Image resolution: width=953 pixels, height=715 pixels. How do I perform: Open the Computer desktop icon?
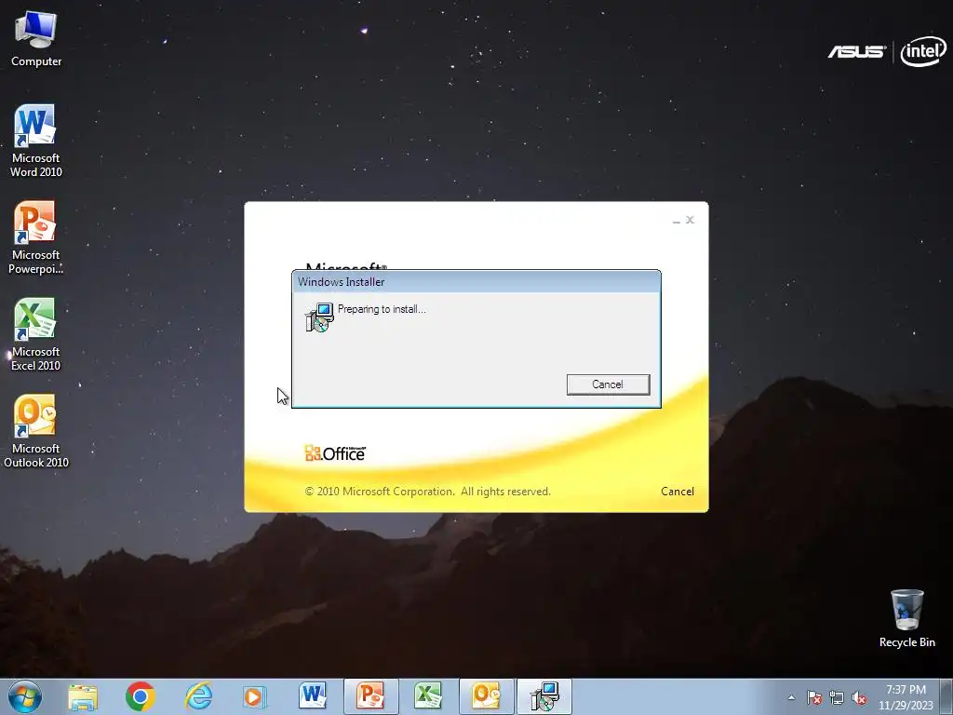click(x=36, y=37)
